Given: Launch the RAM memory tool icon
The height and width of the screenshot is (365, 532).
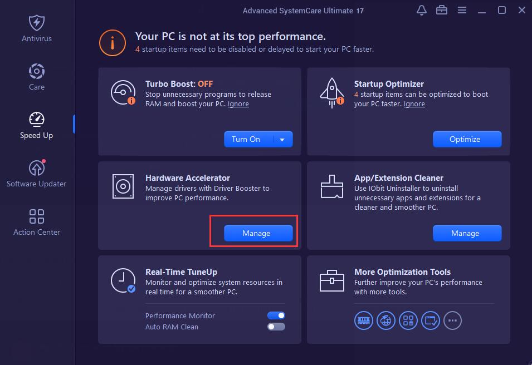Looking at the screenshot, I should tap(363, 320).
